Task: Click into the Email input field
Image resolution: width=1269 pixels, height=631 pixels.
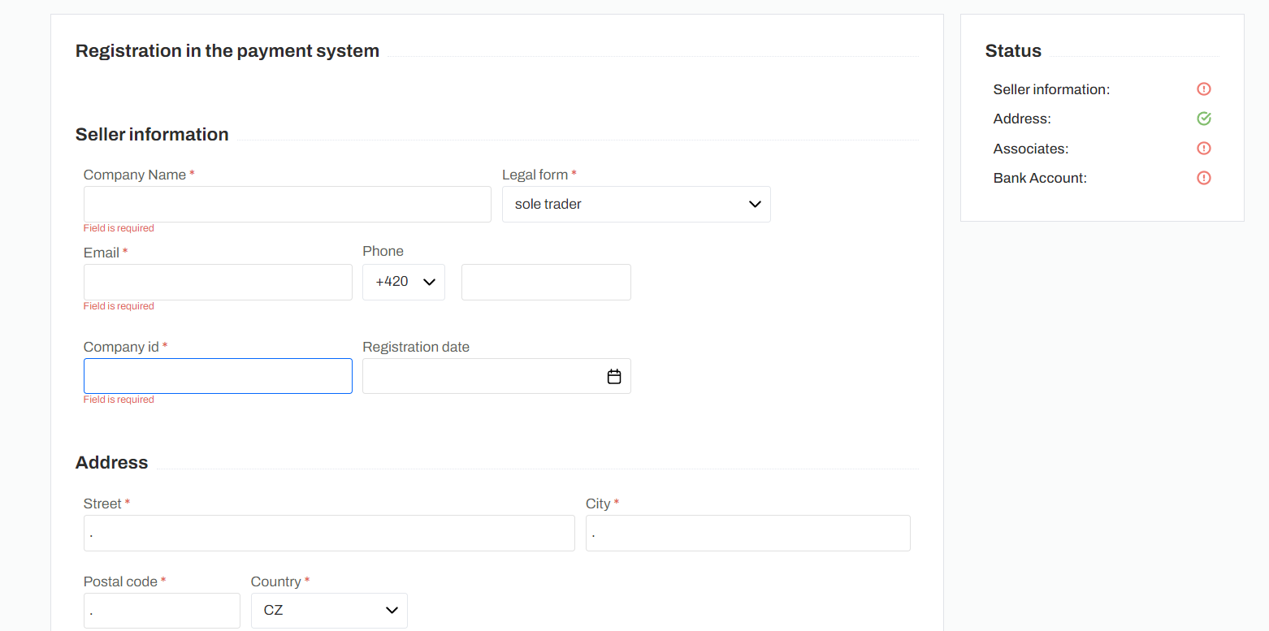Action: pyautogui.click(x=218, y=282)
